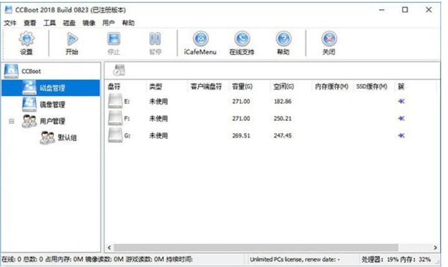This screenshot has height=267, width=448.
Task: Click free space value 247.45
Action: coord(283,136)
